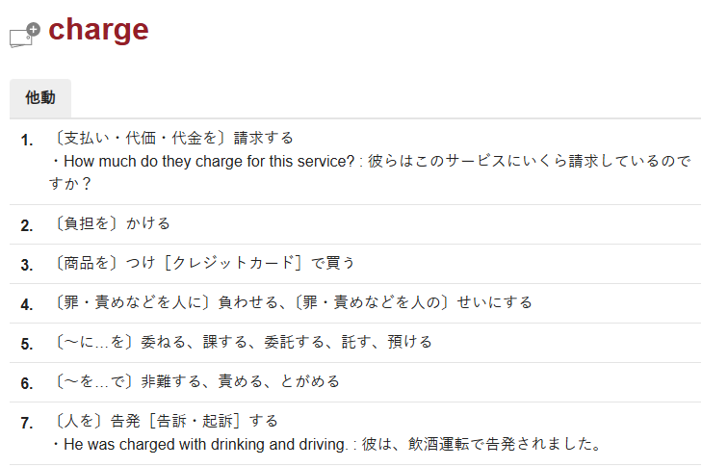Viewport: 702px width, 467px height.
Task: Click the number marker '4.'
Action: (27, 305)
